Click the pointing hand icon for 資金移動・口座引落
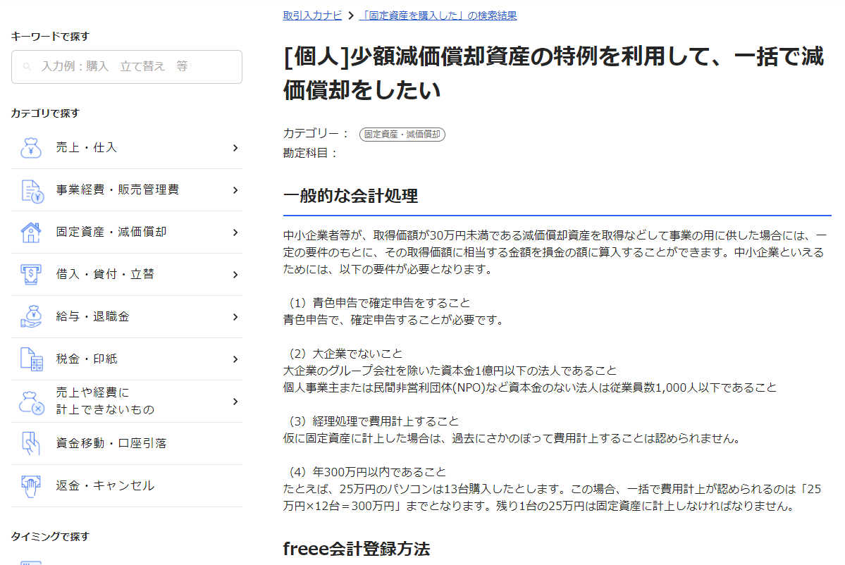The height and width of the screenshot is (565, 845). tap(31, 444)
